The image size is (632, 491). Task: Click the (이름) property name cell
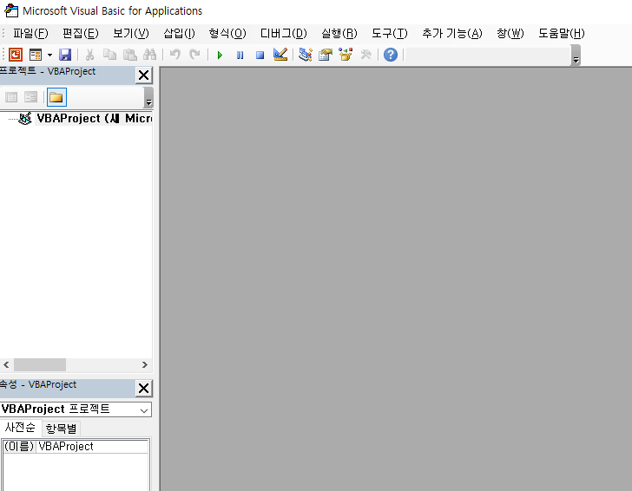coord(19,446)
